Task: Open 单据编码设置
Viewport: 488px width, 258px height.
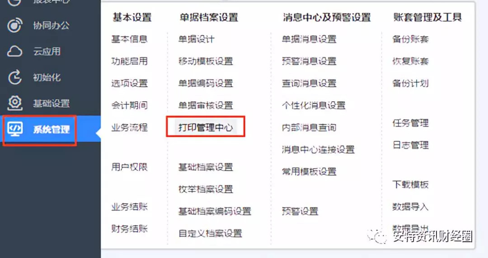Action: 206,84
